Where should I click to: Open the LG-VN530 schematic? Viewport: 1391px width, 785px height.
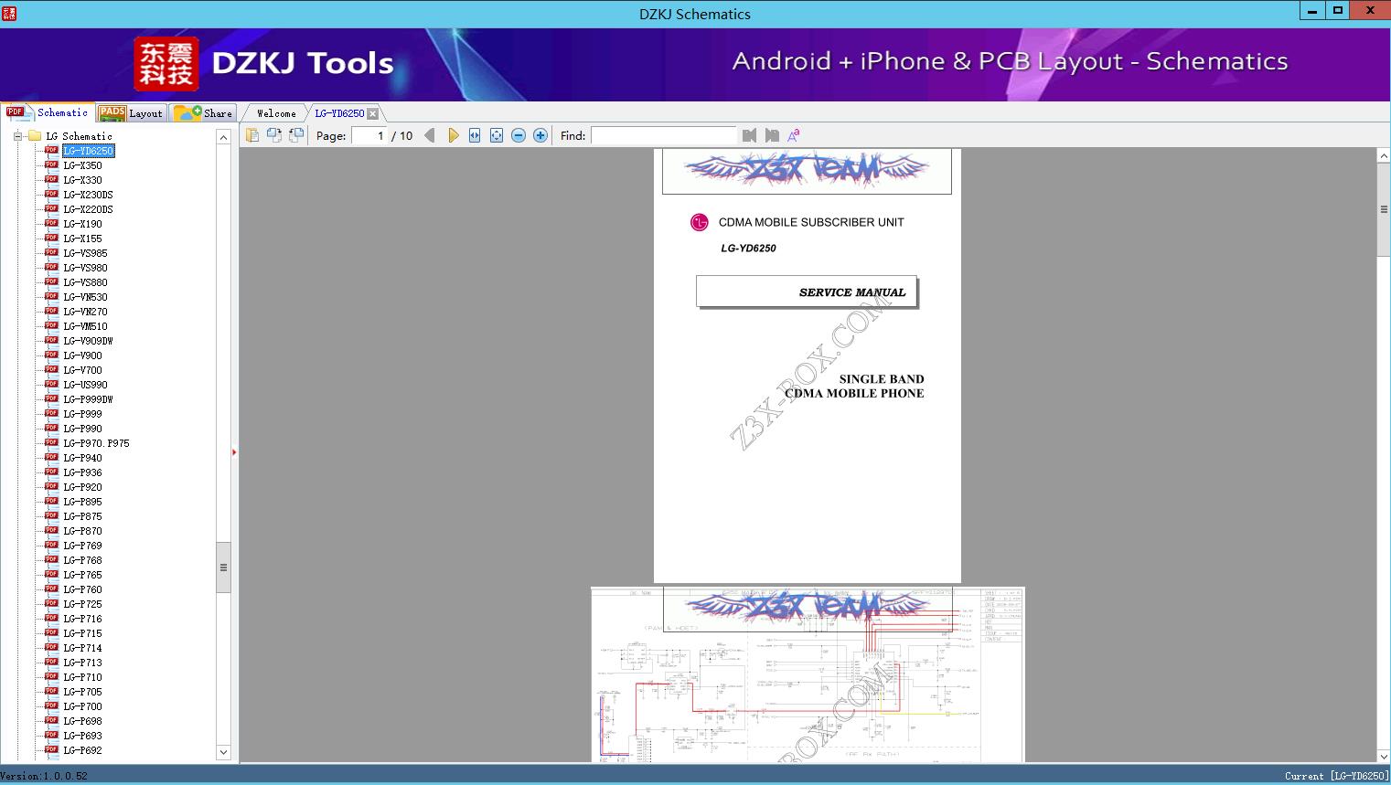click(x=85, y=297)
